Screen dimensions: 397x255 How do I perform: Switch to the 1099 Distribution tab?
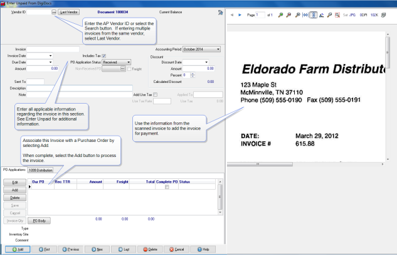tap(41, 170)
